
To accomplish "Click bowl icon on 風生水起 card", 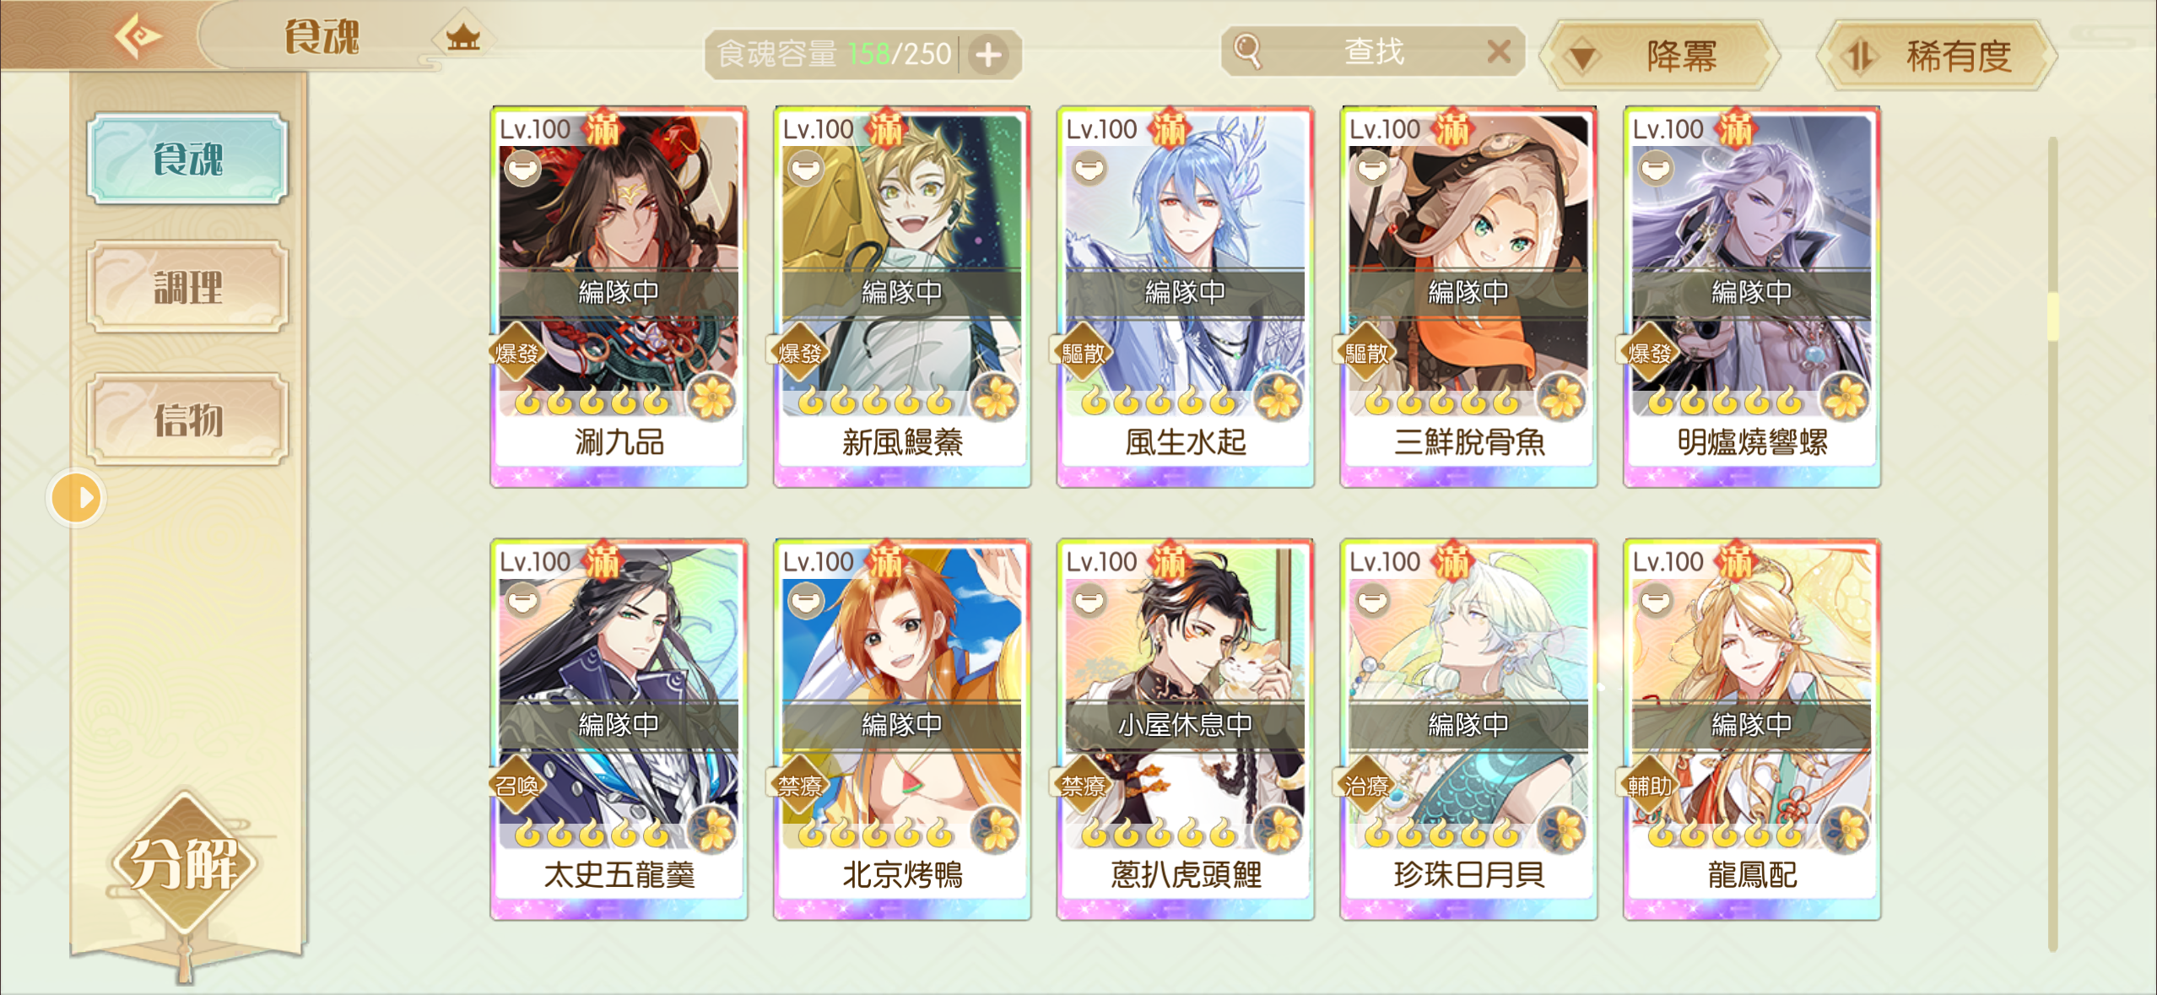I will point(1089,168).
